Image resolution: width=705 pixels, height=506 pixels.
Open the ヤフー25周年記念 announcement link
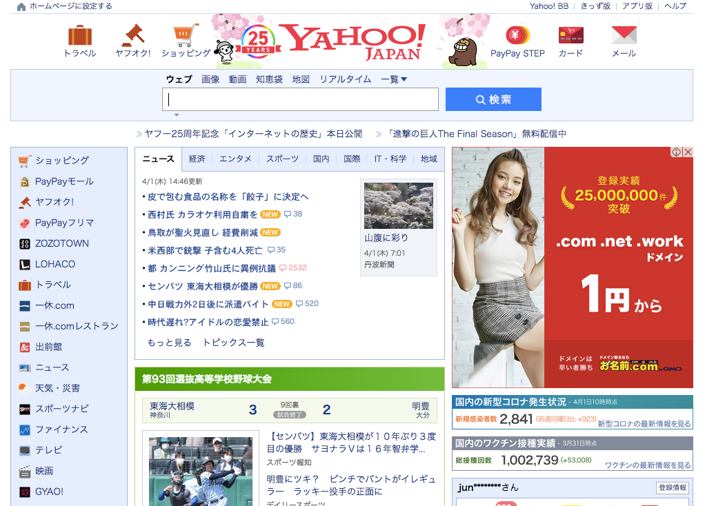[253, 134]
